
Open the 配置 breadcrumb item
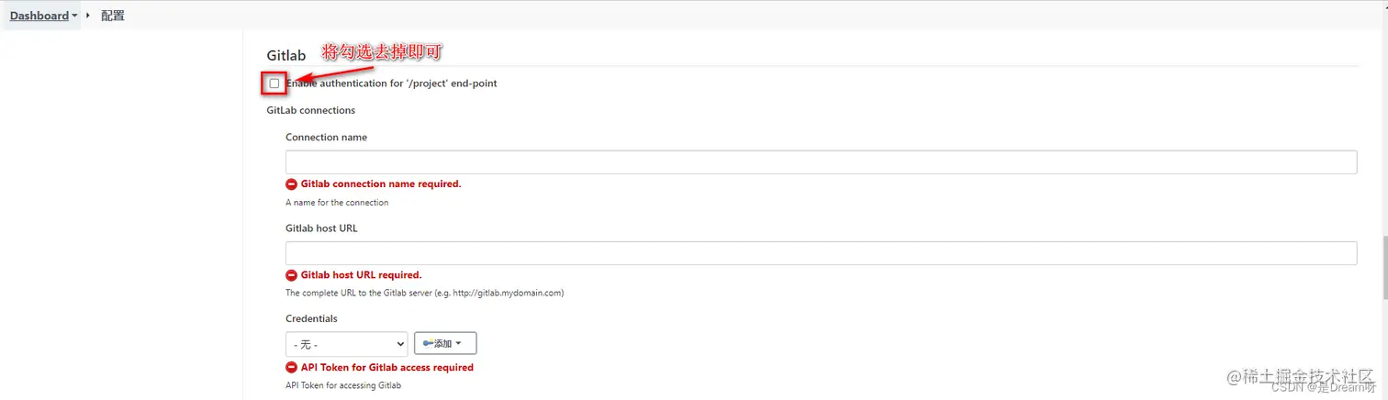click(113, 16)
